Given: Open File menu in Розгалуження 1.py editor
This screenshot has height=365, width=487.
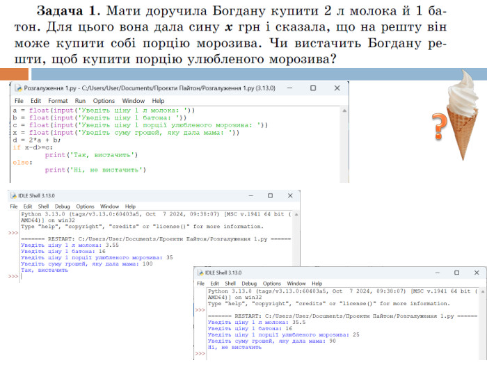Looking at the screenshot, I should pos(19,101).
